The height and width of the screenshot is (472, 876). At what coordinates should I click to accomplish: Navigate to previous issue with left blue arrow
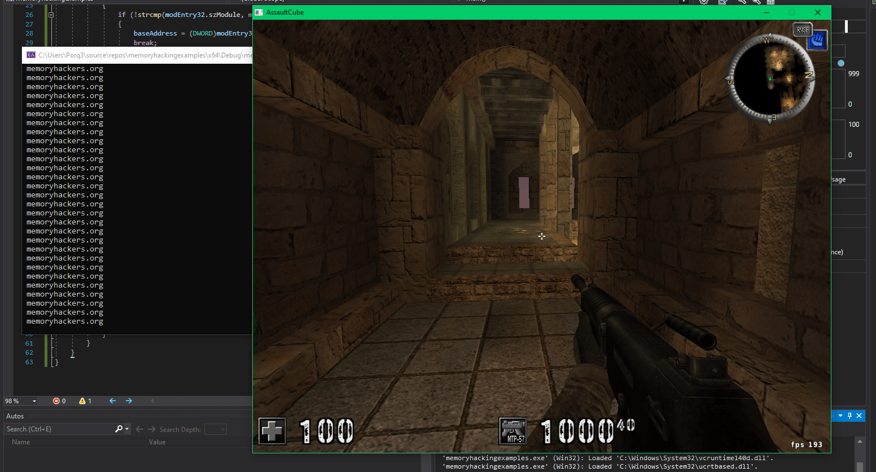point(112,401)
